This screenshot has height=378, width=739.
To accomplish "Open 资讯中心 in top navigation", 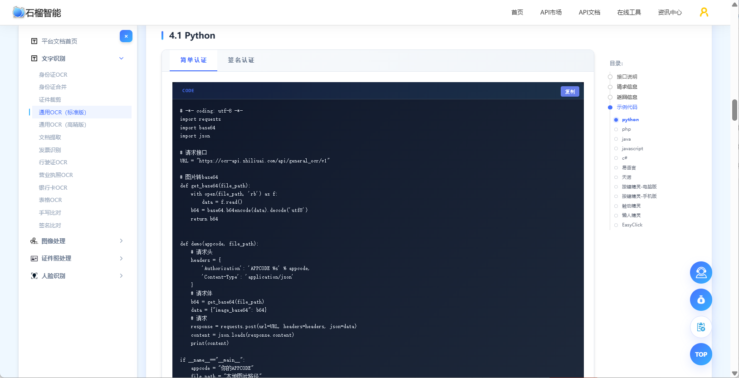I will pyautogui.click(x=670, y=13).
